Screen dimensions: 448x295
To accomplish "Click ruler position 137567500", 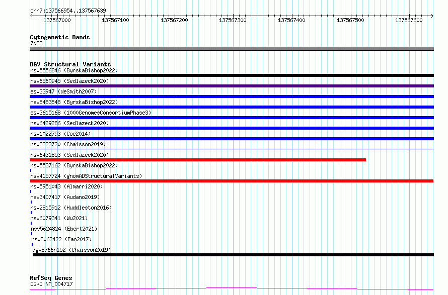I will (x=350, y=20).
